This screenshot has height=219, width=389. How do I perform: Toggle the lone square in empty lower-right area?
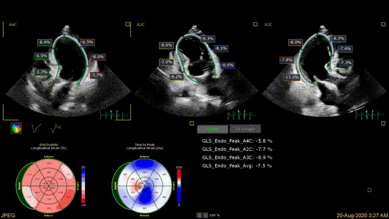[x=370, y=190]
